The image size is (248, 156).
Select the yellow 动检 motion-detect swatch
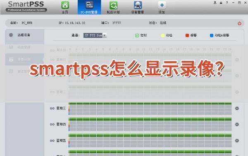click(x=162, y=35)
